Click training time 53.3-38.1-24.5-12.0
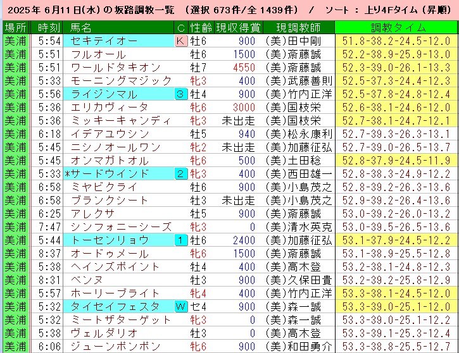 tap(396, 294)
